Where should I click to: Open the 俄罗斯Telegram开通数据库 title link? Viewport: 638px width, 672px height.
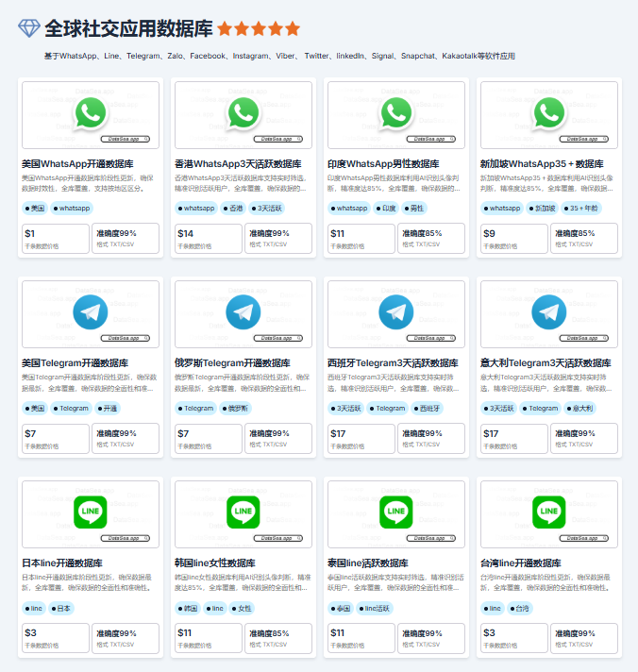pyautogui.click(x=232, y=363)
